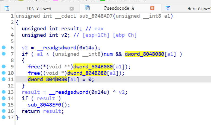Viewport: 211px width, 125px height.
Task: Switch to the Hex View tab
Action: pos(197,9)
